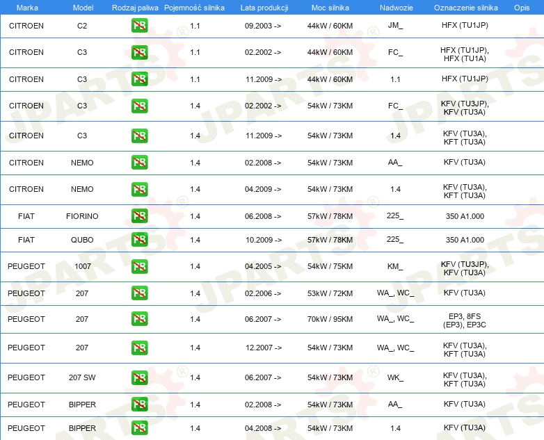This screenshot has height=440, width=544.
Task: Click fuel icon in 207 06.2007 70kW row
Action: [x=139, y=318]
